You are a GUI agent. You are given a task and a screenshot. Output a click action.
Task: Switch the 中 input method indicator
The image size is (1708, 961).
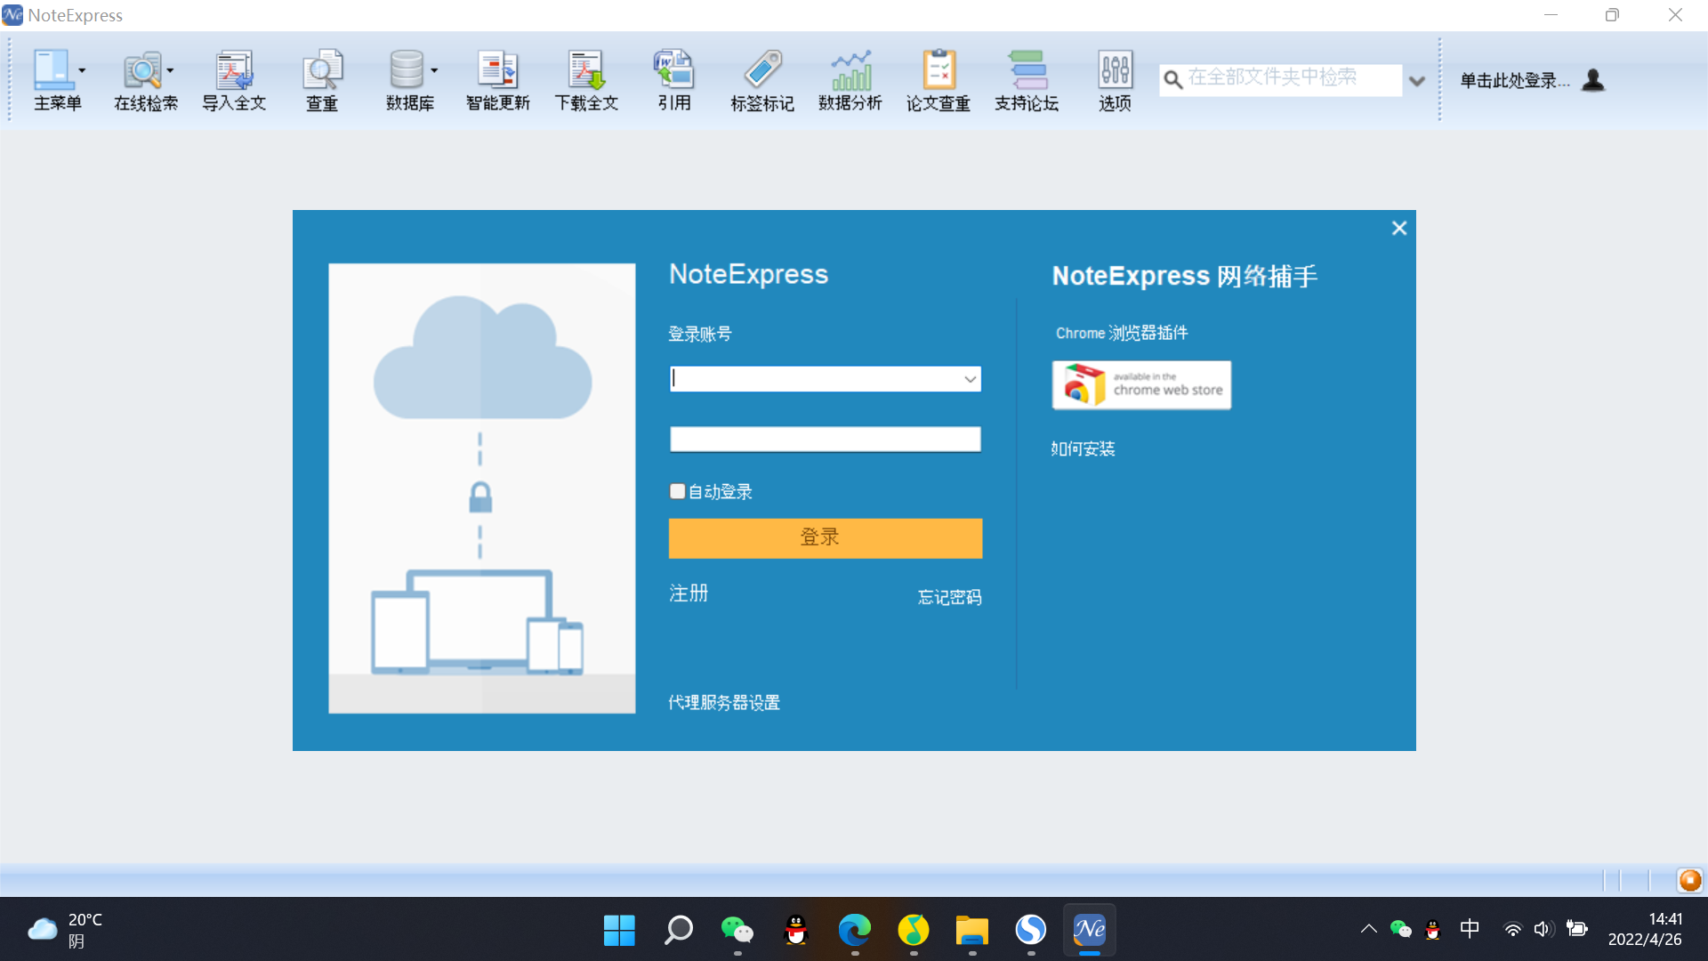tap(1470, 930)
